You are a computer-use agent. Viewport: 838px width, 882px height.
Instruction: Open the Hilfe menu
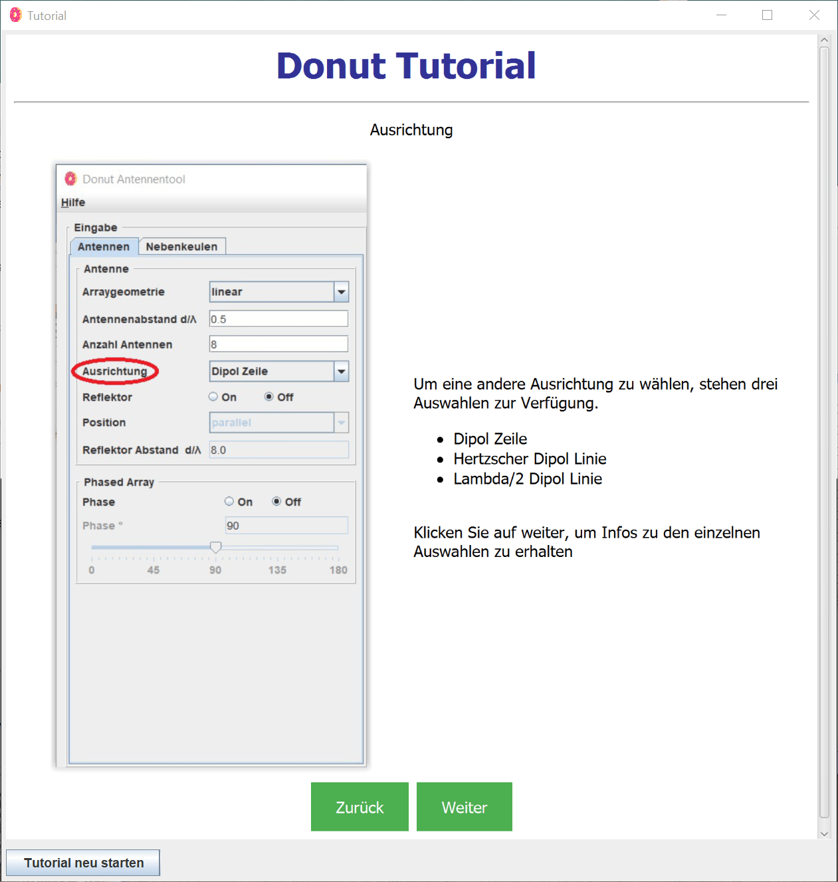73,202
